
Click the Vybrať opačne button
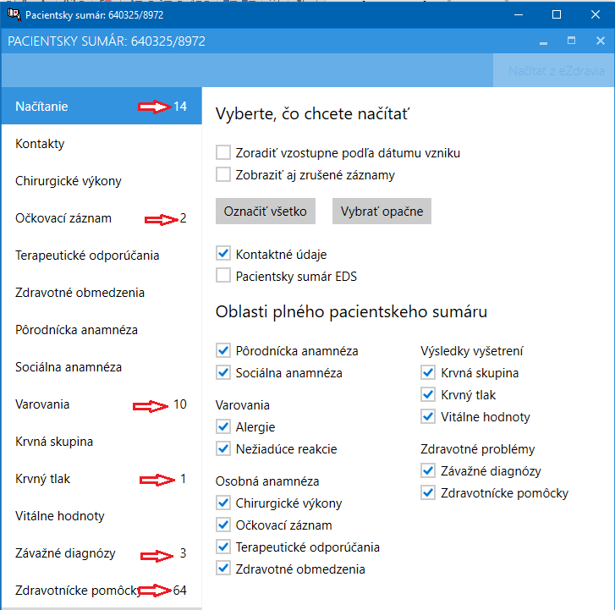pos(382,211)
